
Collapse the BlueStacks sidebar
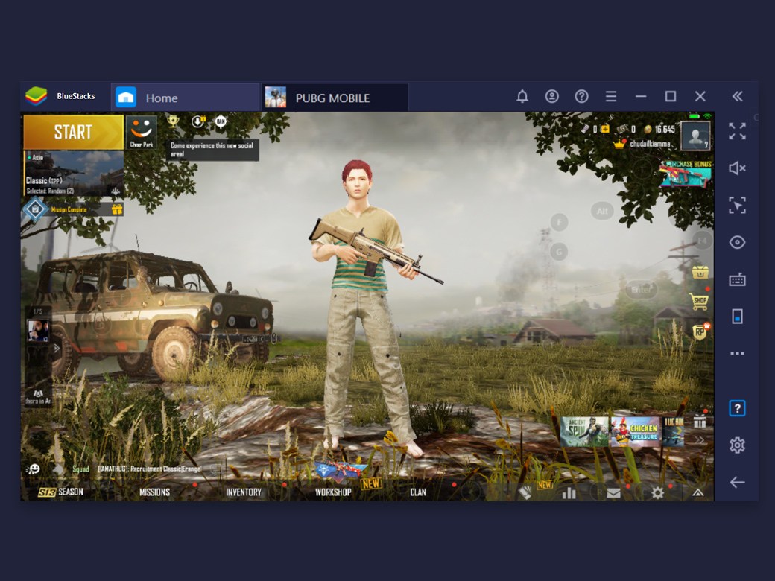(737, 96)
